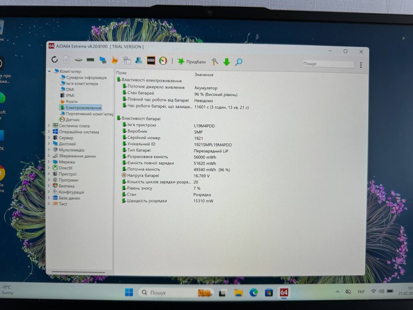Expand the Системна плата tree node

click(49, 126)
